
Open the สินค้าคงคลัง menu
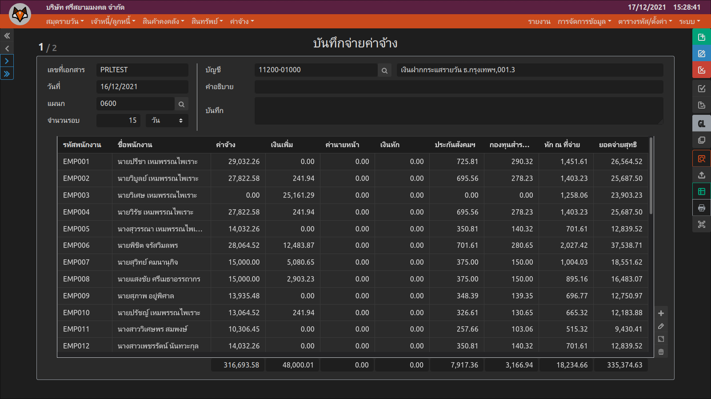[x=163, y=21]
